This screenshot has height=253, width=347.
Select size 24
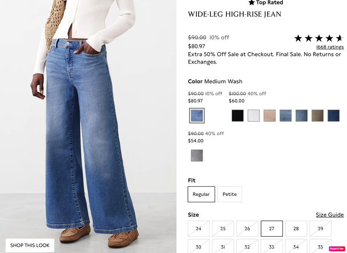click(x=199, y=228)
